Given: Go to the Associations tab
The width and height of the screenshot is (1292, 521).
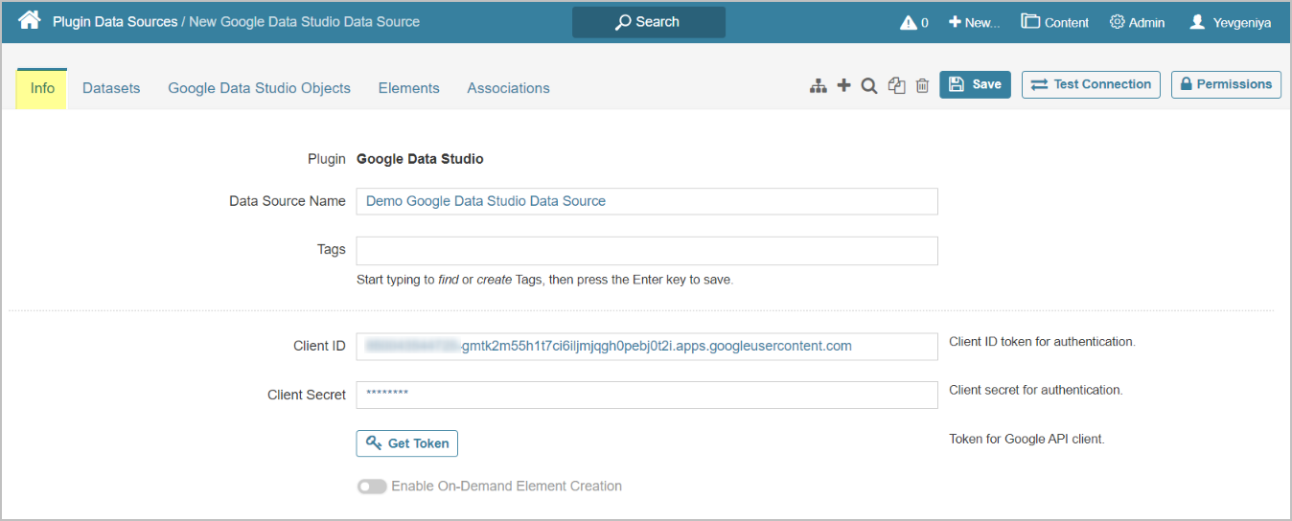Looking at the screenshot, I should 508,88.
